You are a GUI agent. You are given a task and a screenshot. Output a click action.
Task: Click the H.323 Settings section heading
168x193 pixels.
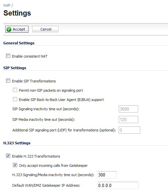coord(17,143)
